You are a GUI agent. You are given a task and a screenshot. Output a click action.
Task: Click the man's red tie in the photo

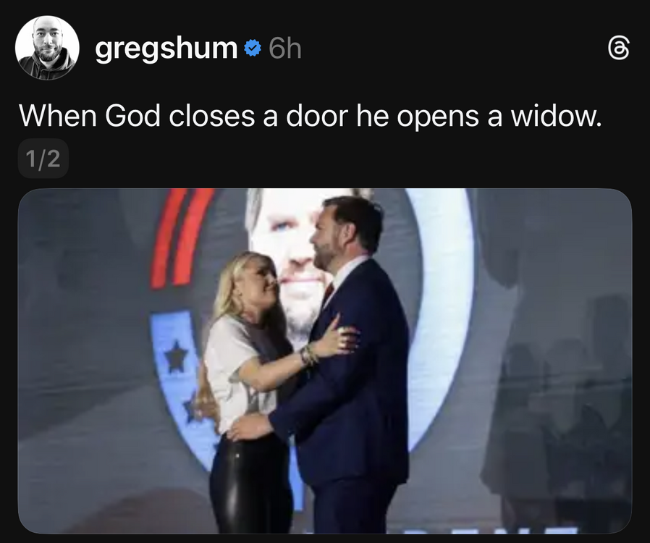pyautogui.click(x=328, y=293)
